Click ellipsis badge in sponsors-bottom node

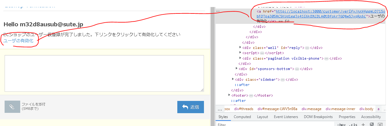pos(297,69)
